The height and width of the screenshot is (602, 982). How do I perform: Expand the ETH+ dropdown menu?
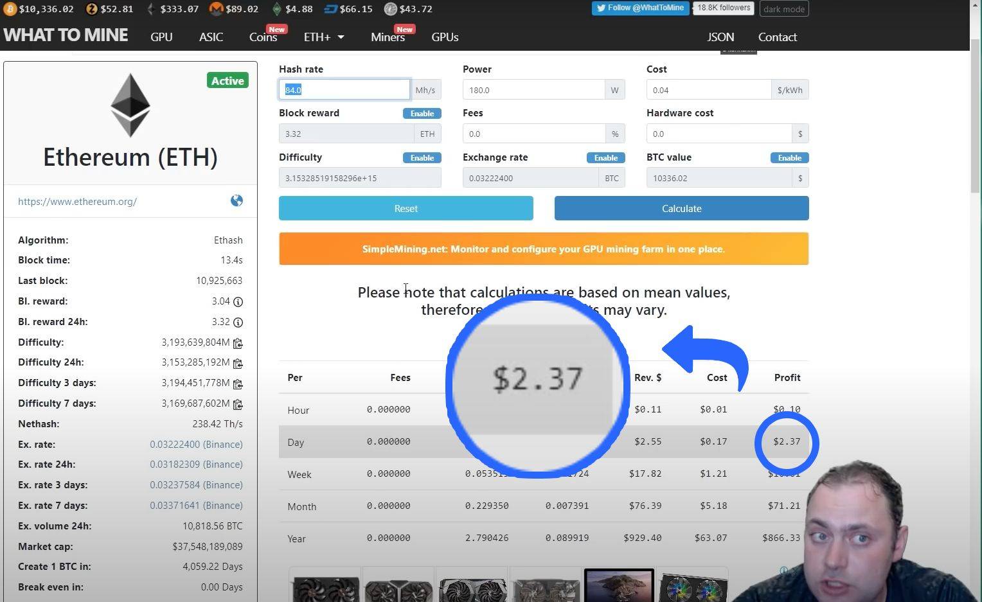click(324, 37)
